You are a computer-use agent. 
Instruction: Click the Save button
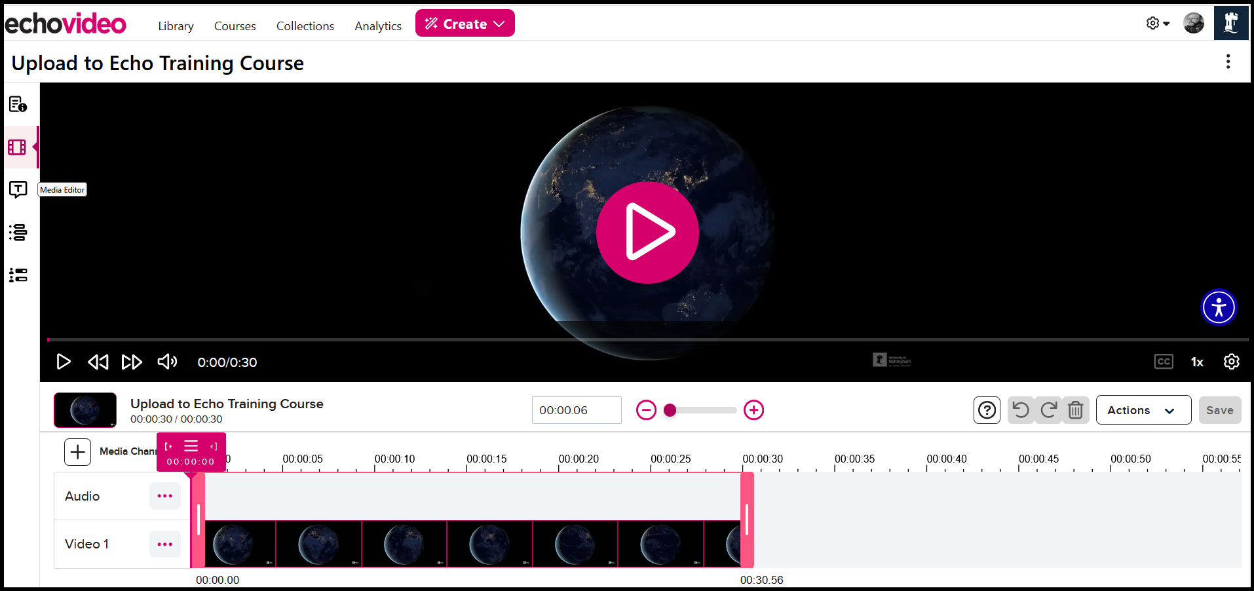(x=1219, y=410)
